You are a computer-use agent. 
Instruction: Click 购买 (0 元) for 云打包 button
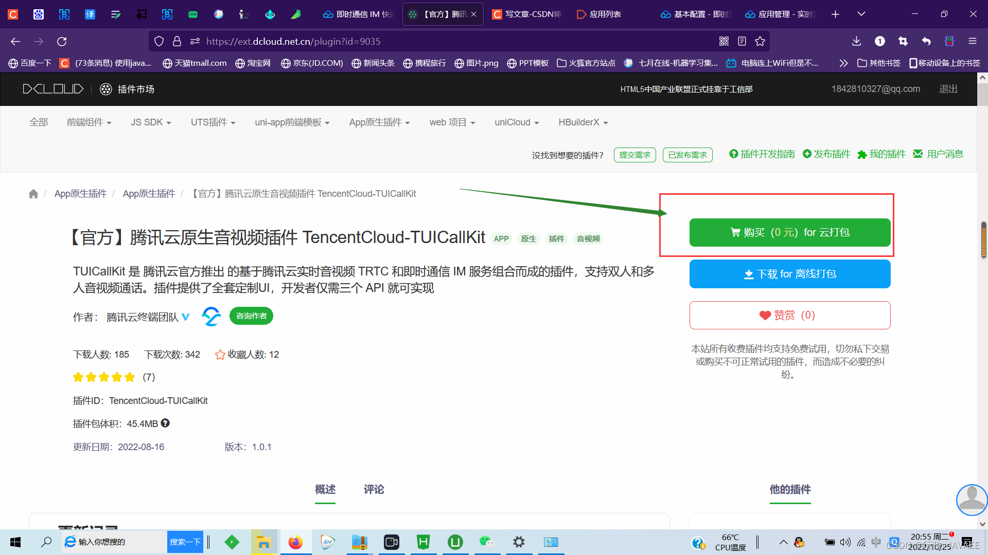pos(790,232)
